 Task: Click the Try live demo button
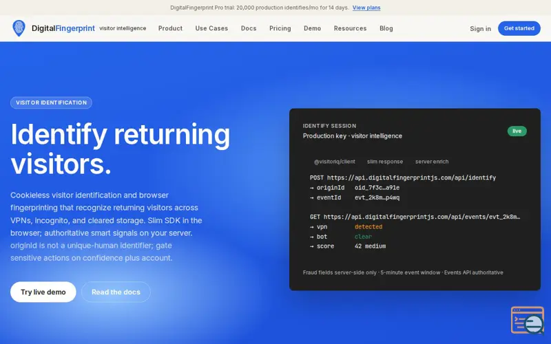click(43, 292)
